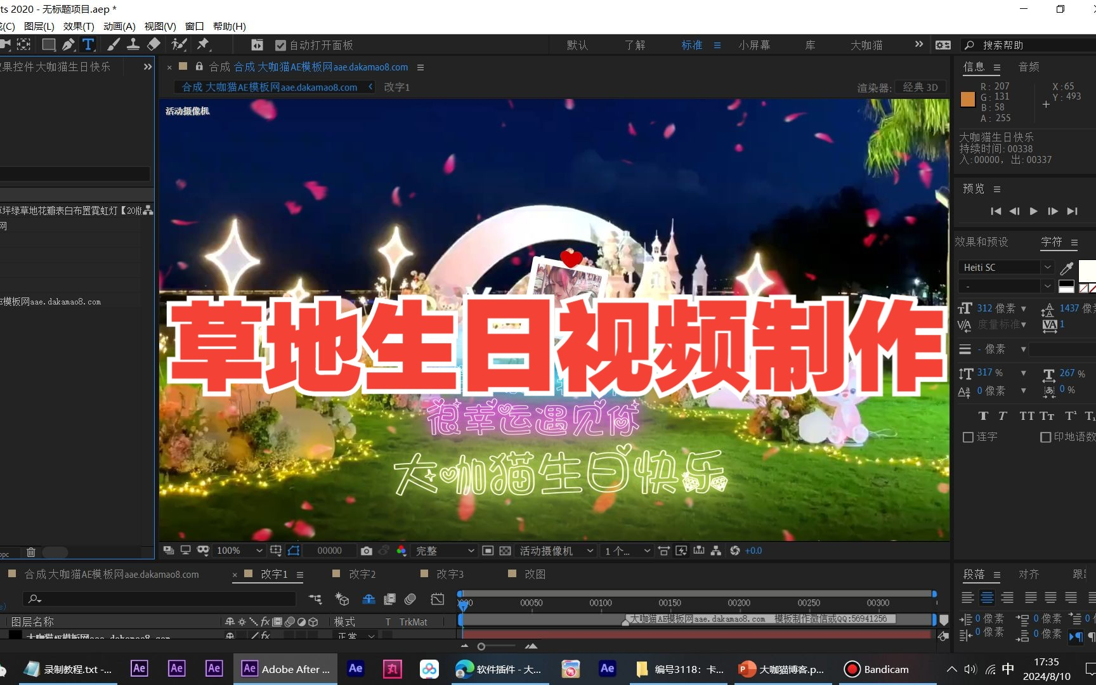The image size is (1096, 685).
Task: Open the composition mini-flowchart in timeline
Action: (x=315, y=599)
